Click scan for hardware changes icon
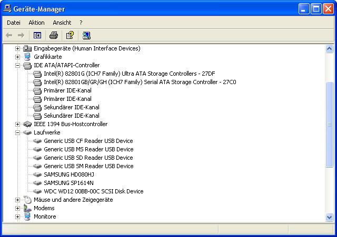The height and width of the screenshot is (237, 337). tap(86, 35)
